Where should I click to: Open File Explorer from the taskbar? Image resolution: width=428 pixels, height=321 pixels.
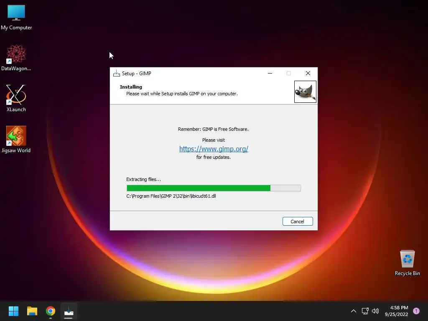(x=32, y=311)
